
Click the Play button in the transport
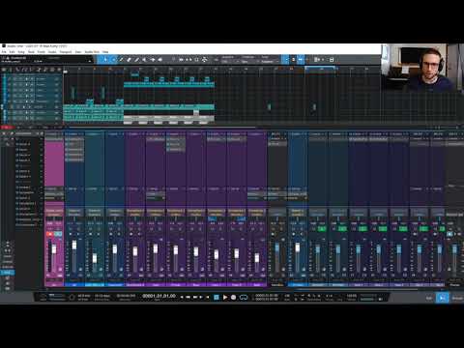click(225, 297)
